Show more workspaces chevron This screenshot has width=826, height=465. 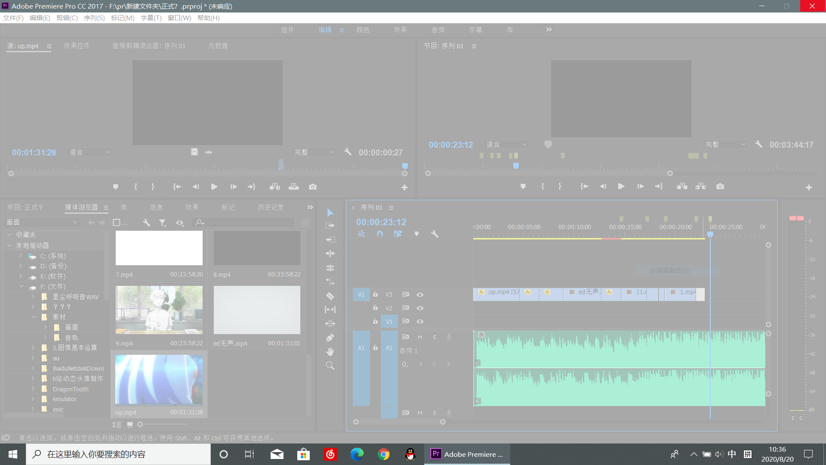click(549, 29)
